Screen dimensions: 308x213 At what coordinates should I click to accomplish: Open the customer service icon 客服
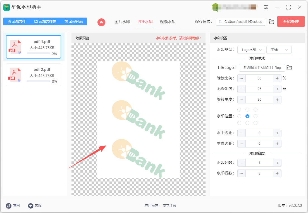[x=31, y=205]
